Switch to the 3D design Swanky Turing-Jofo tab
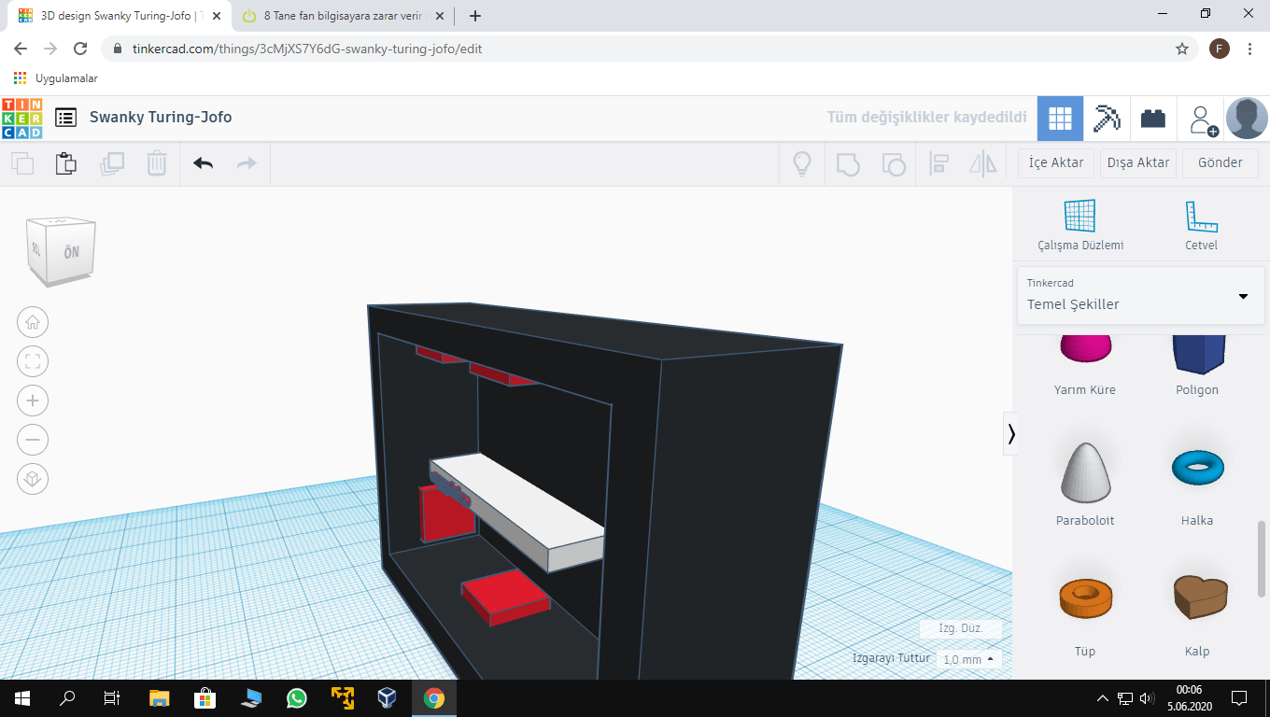 [119, 16]
